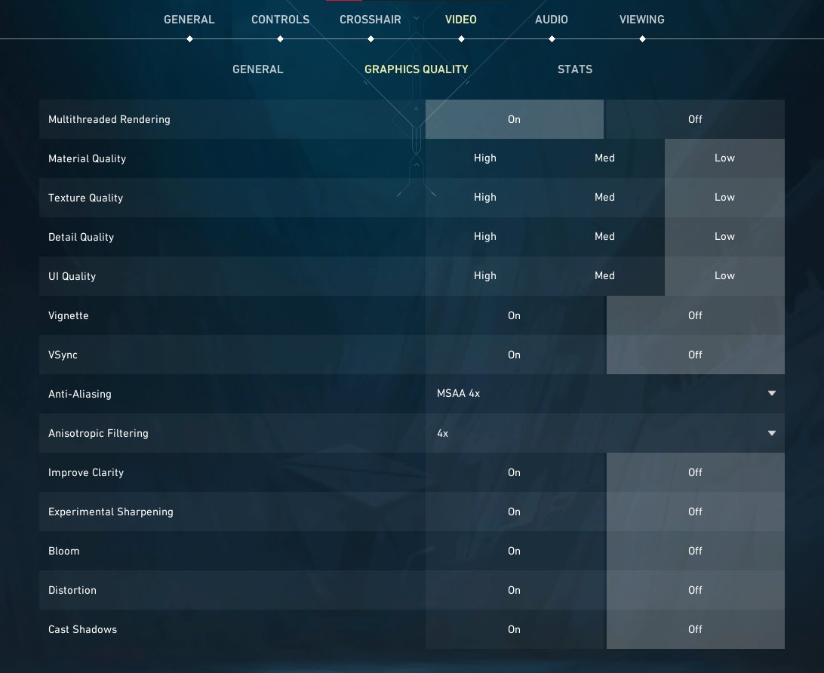Enable Distortion
Image resolution: width=824 pixels, height=673 pixels.
point(515,590)
